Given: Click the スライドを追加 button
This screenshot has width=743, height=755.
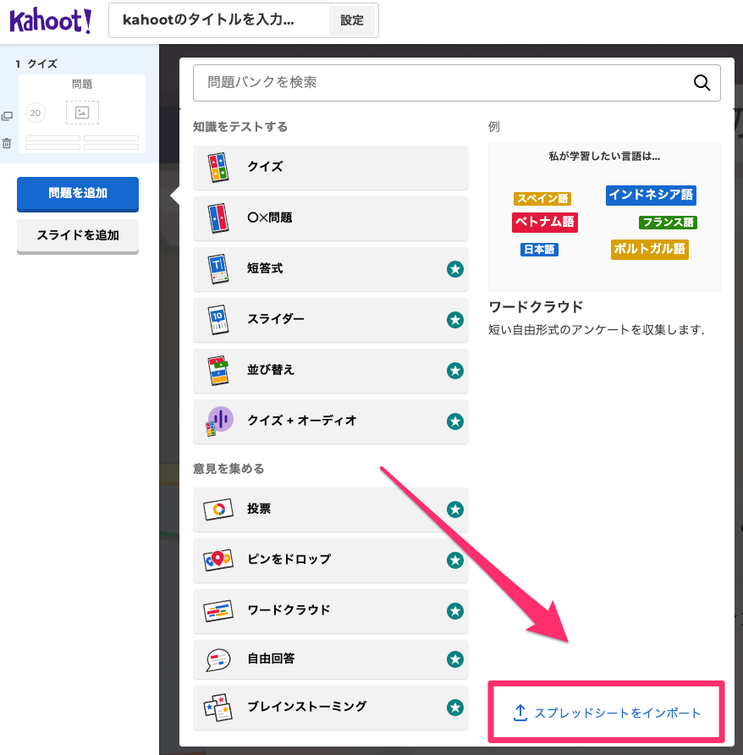Looking at the screenshot, I should point(78,235).
